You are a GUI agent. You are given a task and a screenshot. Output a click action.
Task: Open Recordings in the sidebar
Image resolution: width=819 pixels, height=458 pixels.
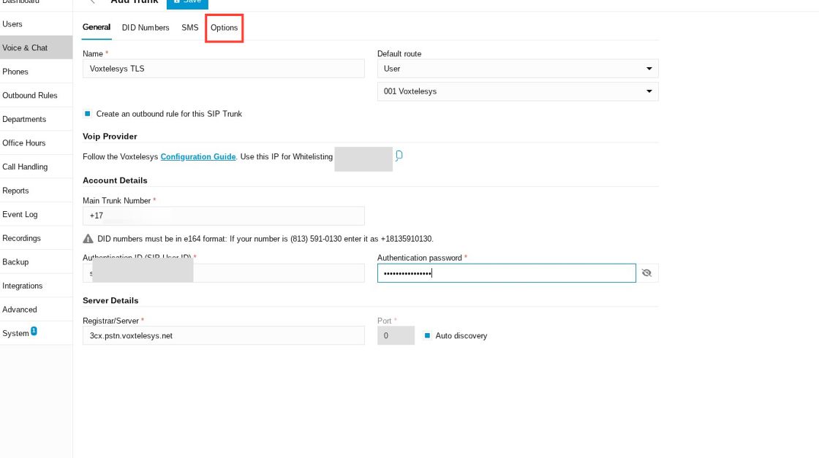click(x=36, y=238)
